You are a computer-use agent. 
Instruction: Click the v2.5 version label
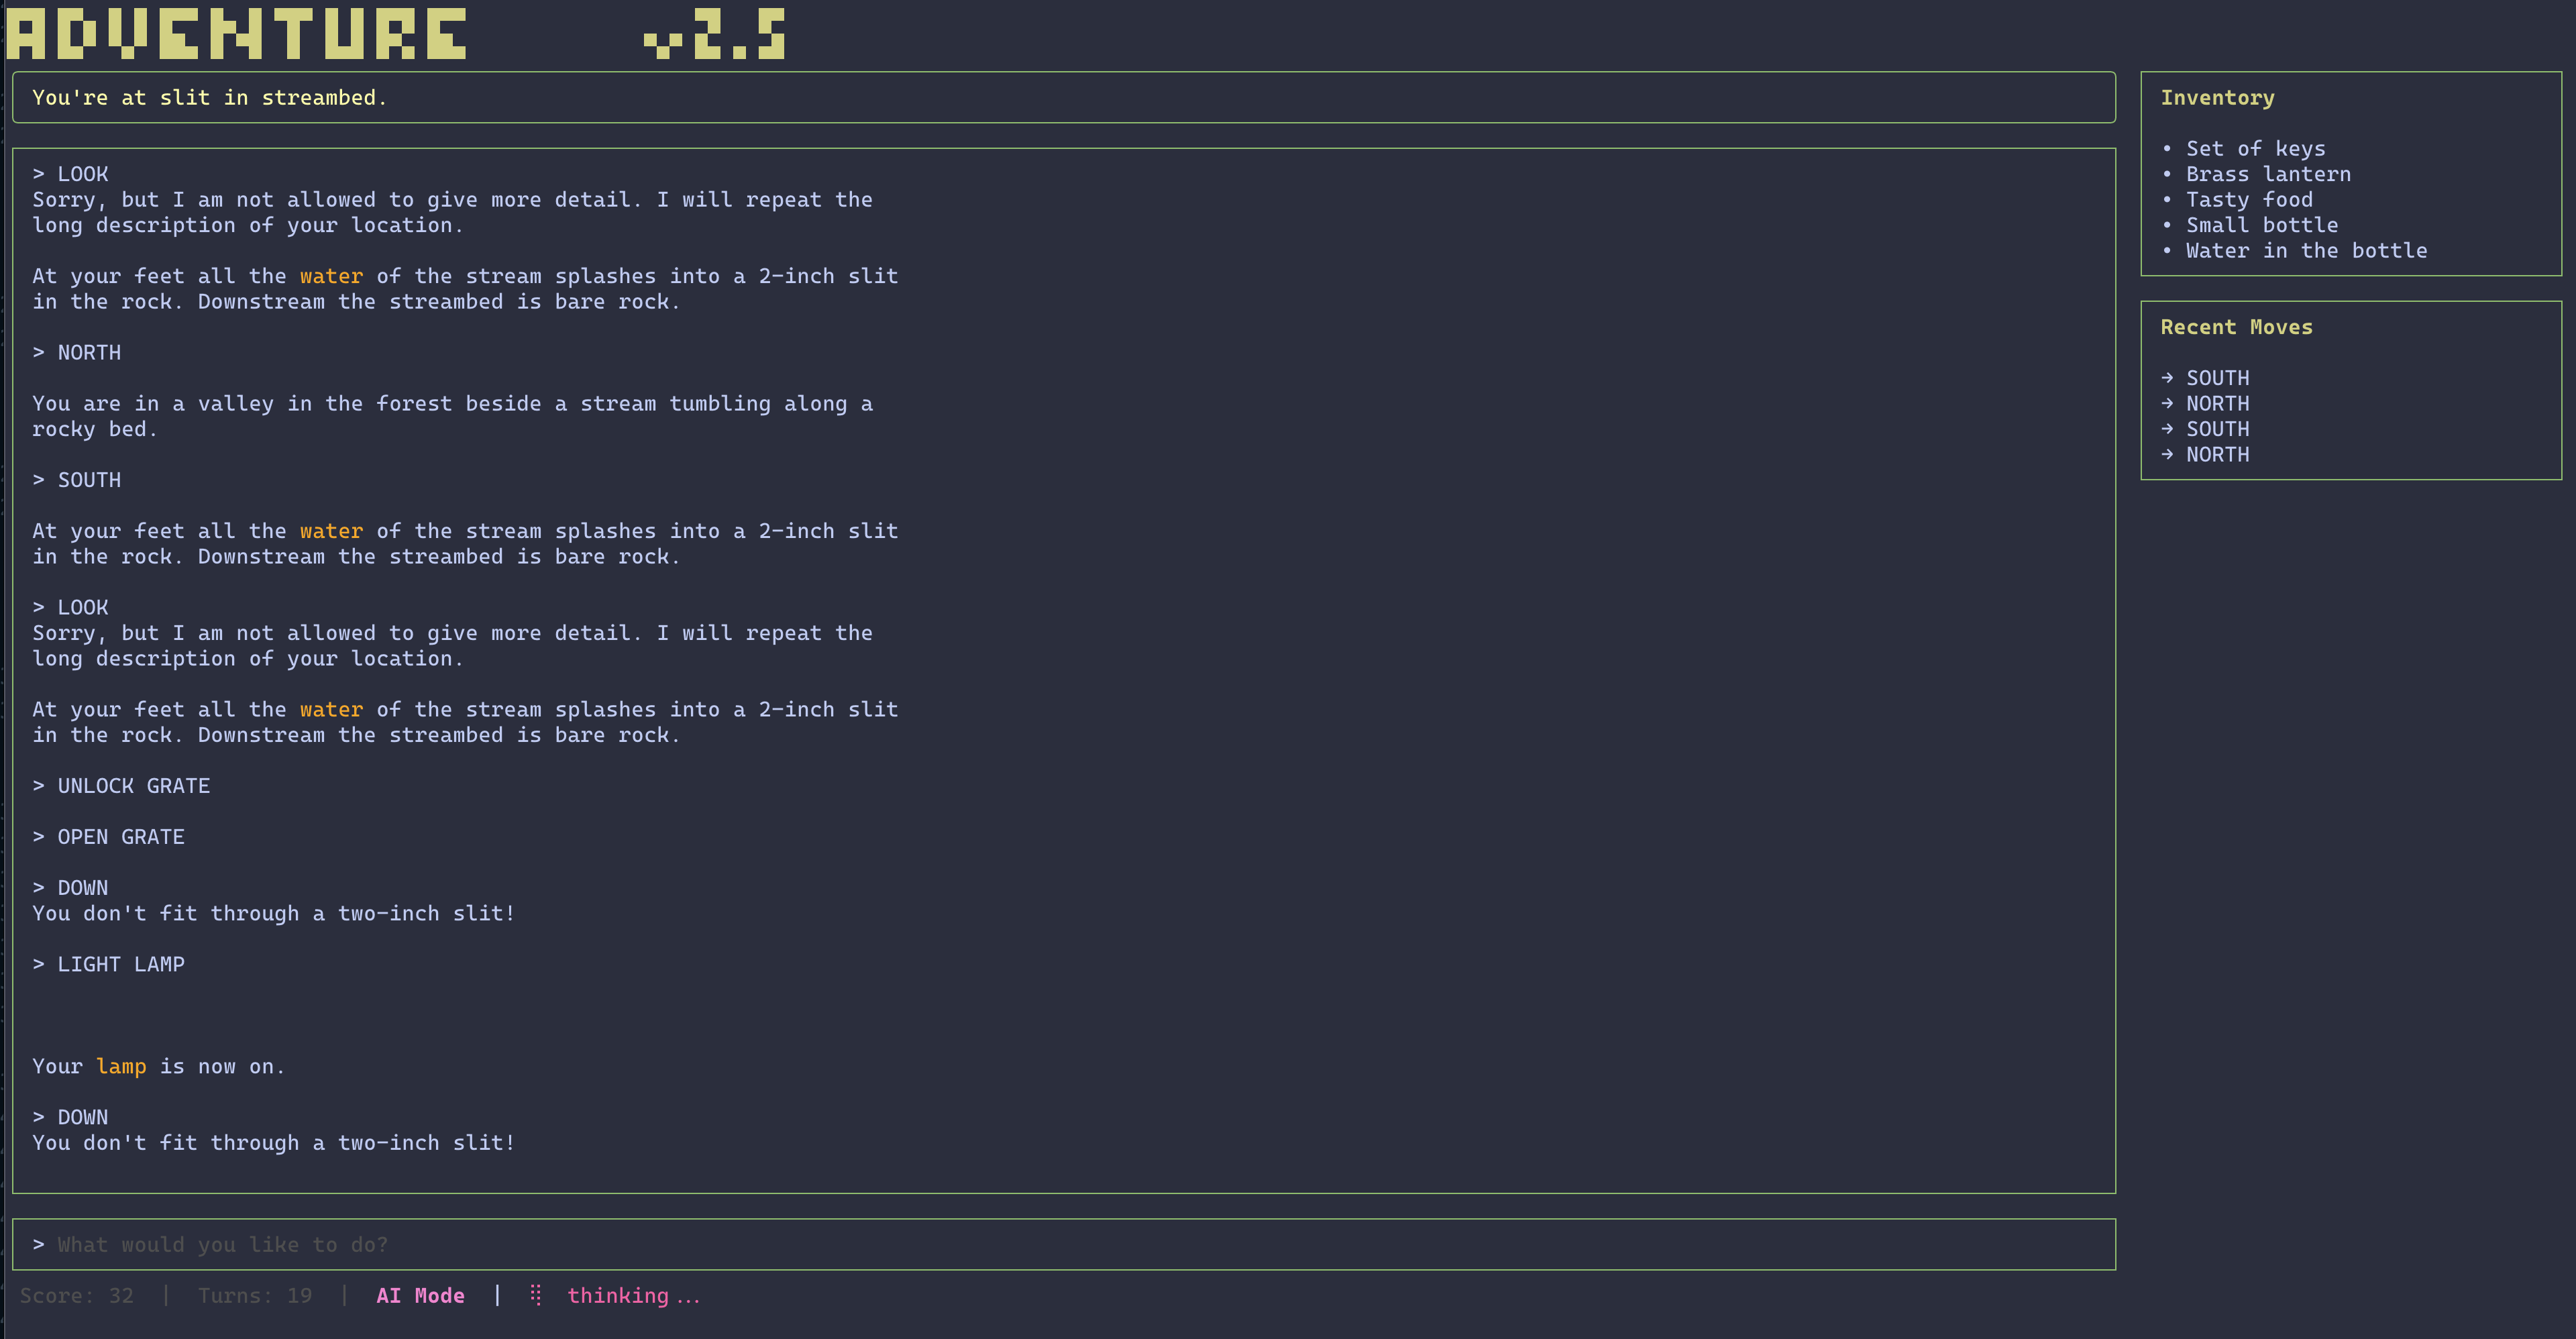click(x=714, y=34)
